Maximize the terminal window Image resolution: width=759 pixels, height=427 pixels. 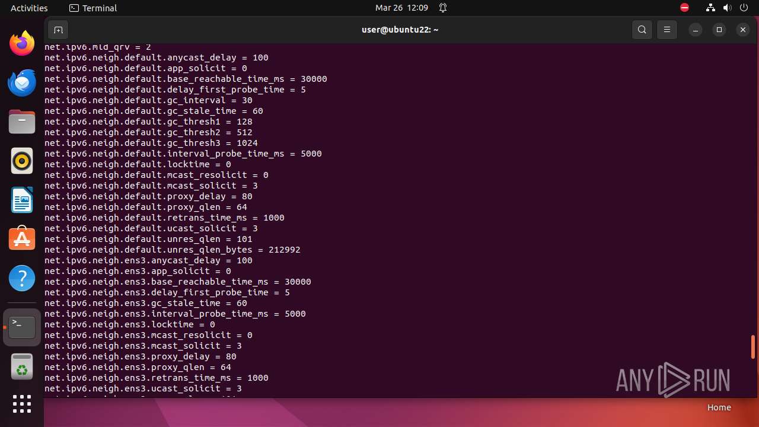(x=719, y=30)
